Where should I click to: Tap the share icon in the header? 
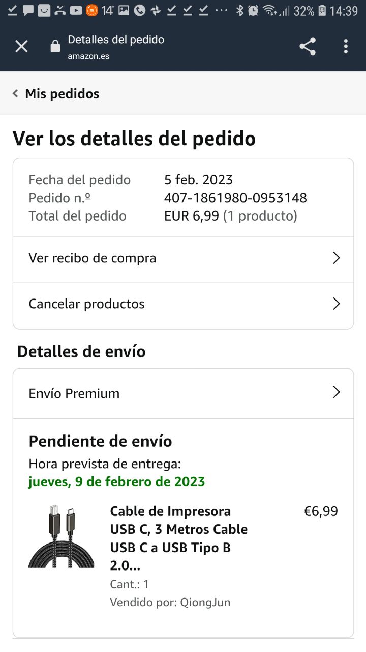tap(308, 47)
